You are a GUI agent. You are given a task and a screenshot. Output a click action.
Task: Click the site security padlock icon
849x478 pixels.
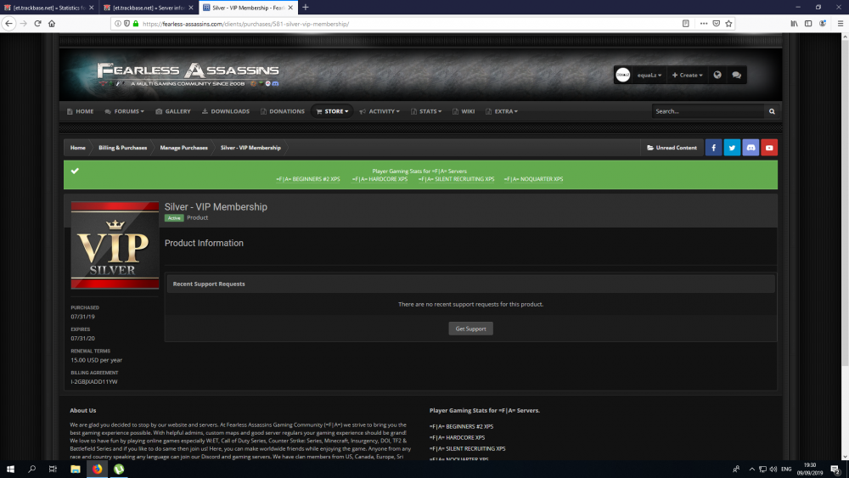tap(136, 23)
